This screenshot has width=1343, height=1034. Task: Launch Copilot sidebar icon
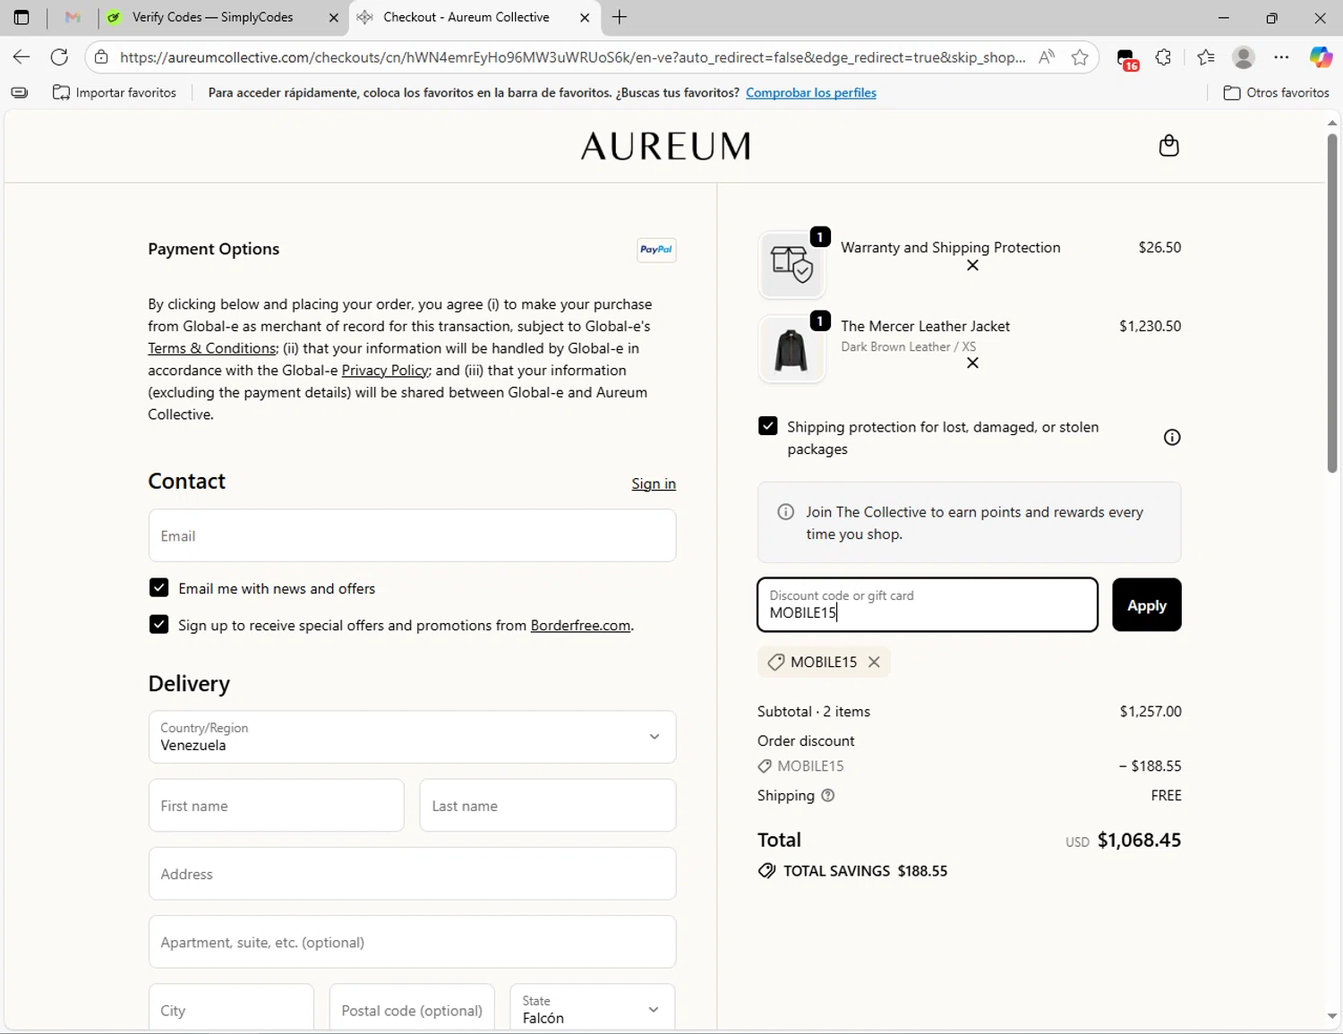pyautogui.click(x=1321, y=57)
